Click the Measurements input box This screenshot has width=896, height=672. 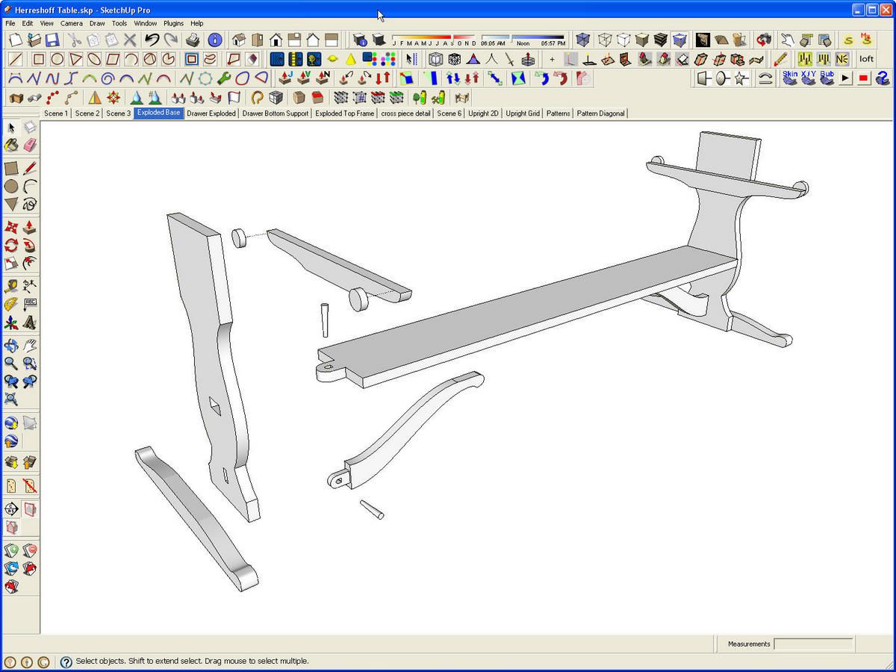(813, 644)
